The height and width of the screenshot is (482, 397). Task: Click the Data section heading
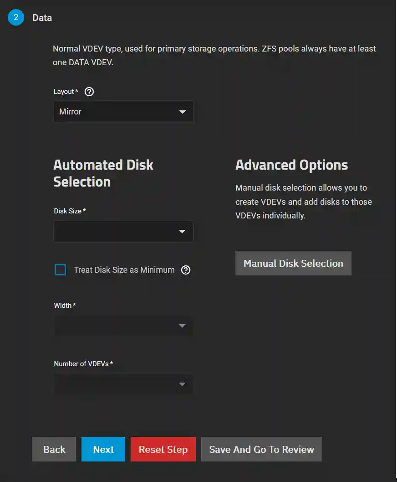click(x=42, y=17)
